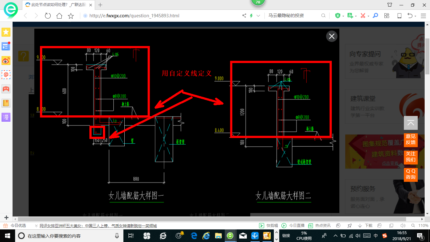This screenshot has height=242, width=430.
Task: Click the red scissors screenshot tool
Action: (x=363, y=16)
